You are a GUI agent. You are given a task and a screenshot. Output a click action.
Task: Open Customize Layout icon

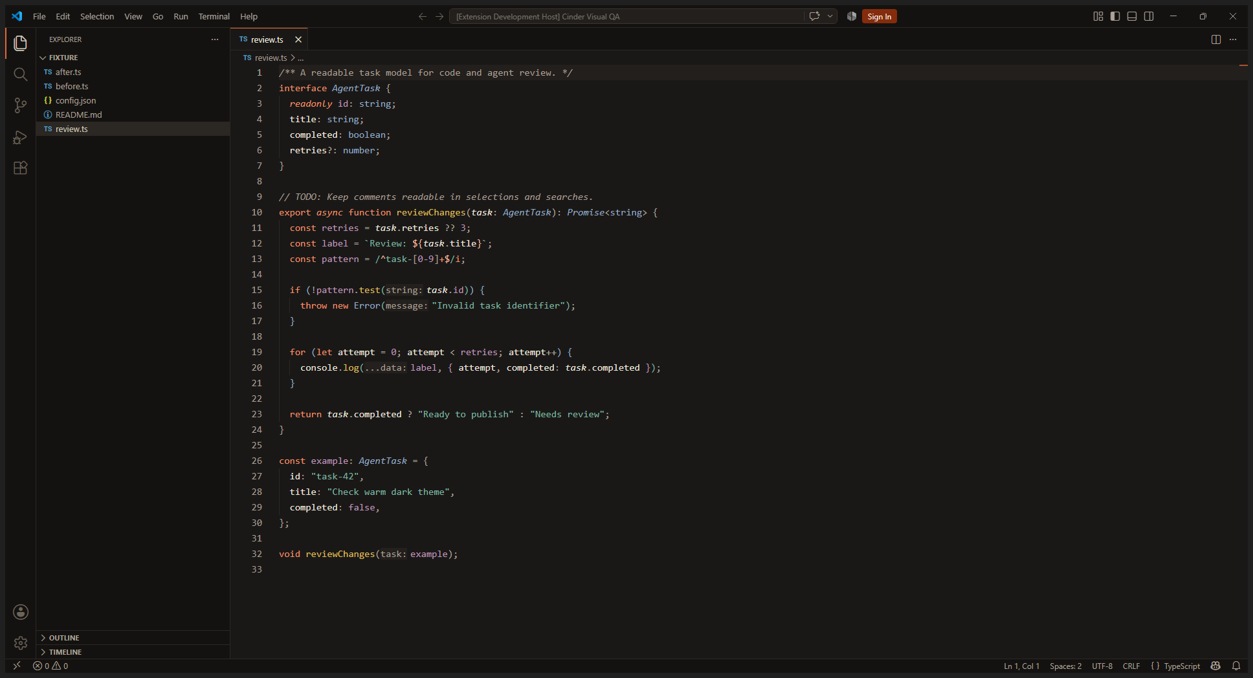tap(1098, 16)
